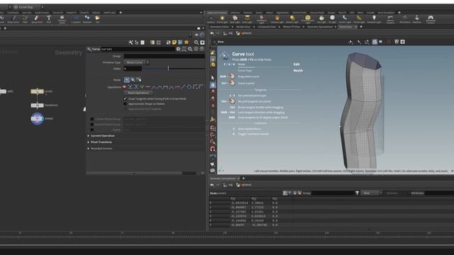
Task: Select the third Mode button
Action: (139, 80)
